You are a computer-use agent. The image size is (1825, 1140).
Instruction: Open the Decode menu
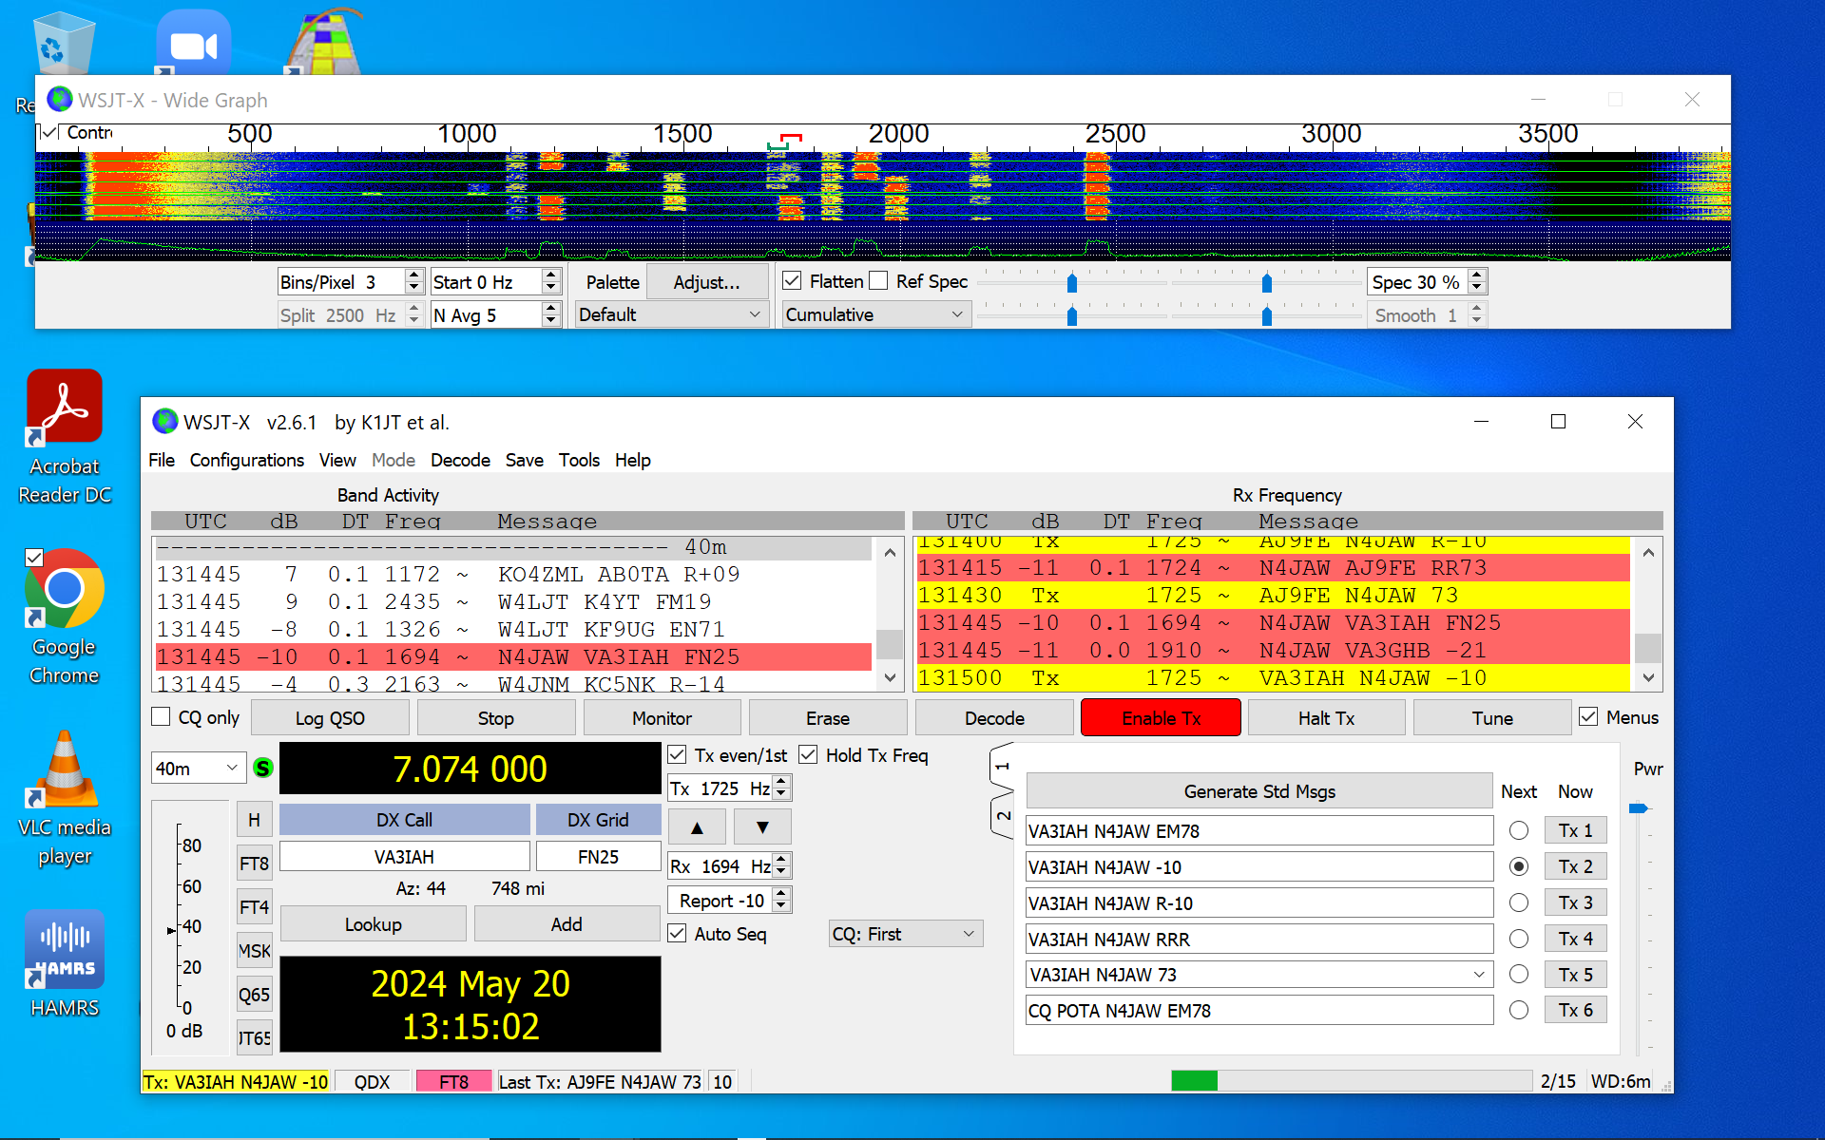click(x=460, y=460)
